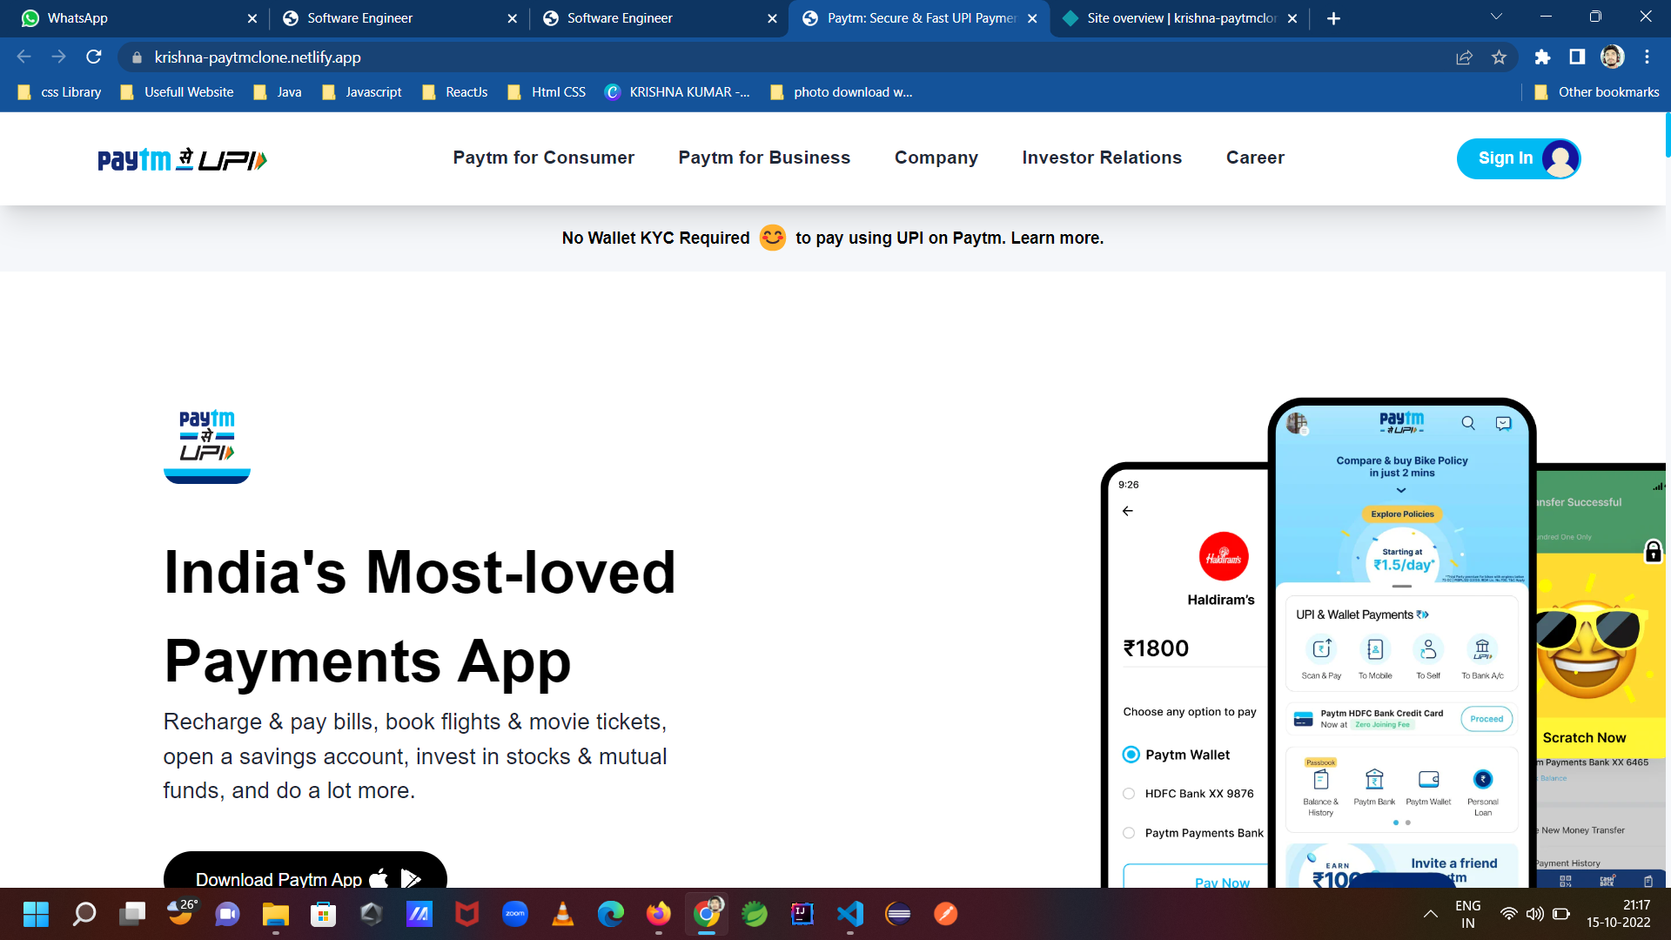
Task: Click the Sign In button
Action: pyautogui.click(x=1519, y=158)
